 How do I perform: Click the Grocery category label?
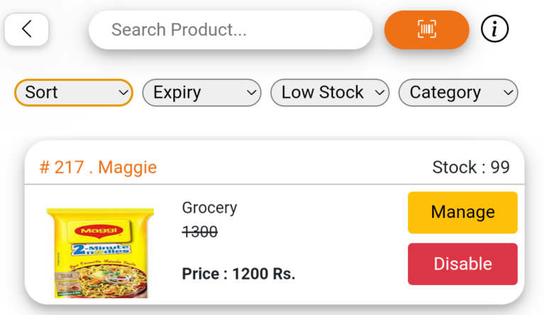click(209, 208)
